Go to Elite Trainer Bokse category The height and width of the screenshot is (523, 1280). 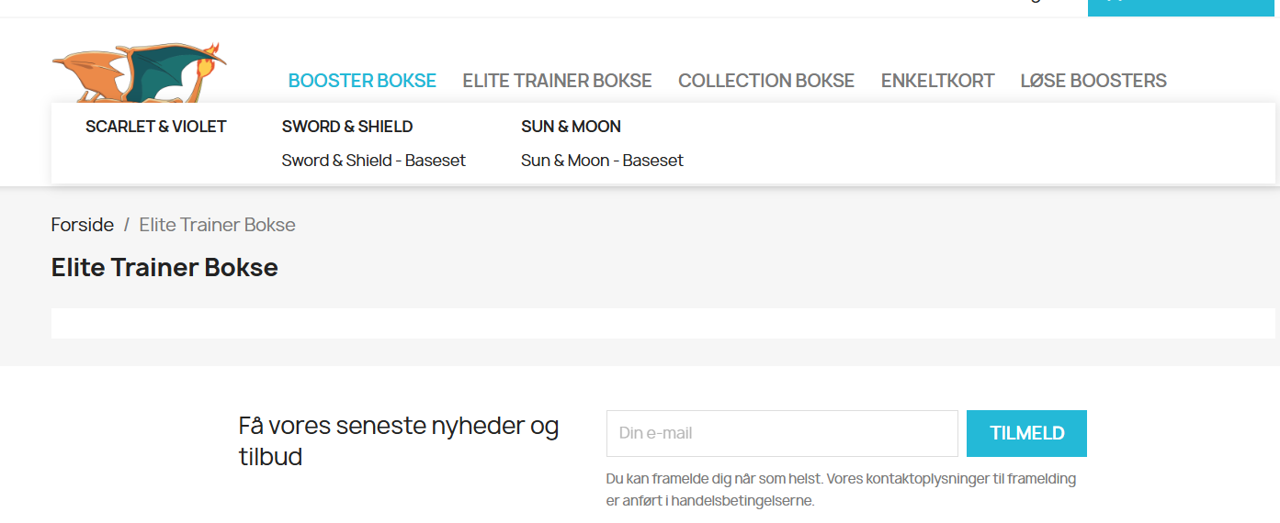(x=557, y=81)
